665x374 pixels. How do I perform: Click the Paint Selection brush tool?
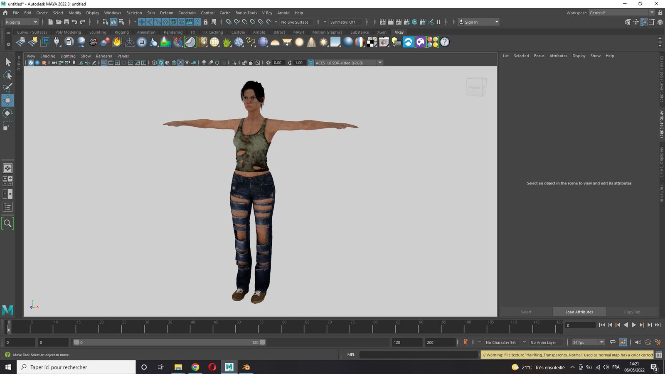pyautogui.click(x=7, y=87)
